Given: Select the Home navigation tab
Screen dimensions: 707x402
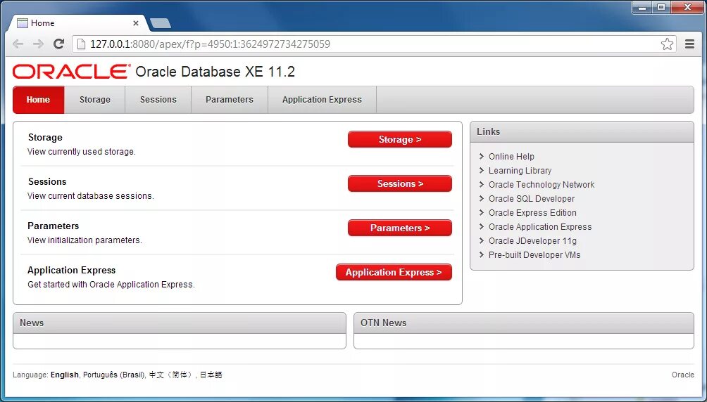Looking at the screenshot, I should click(x=38, y=100).
